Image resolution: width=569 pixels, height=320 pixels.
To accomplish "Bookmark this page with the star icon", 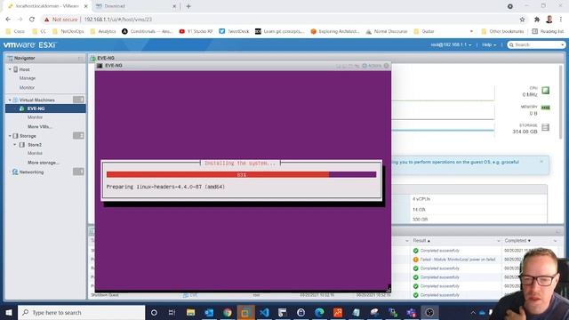I will [x=522, y=20].
